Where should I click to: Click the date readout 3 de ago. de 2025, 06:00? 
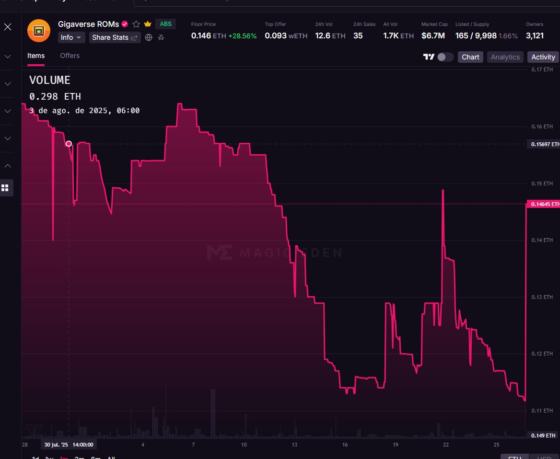click(x=84, y=111)
